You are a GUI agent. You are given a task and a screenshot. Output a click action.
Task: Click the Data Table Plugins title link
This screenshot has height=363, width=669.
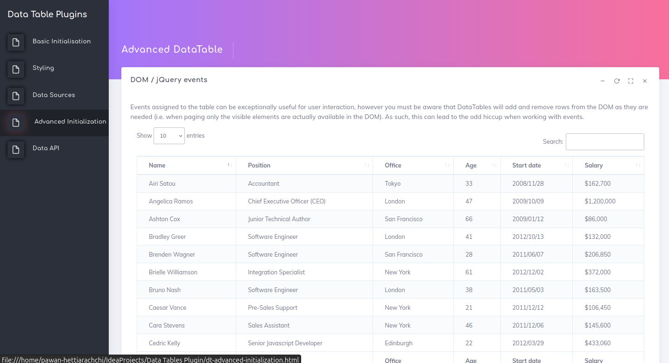(x=47, y=14)
